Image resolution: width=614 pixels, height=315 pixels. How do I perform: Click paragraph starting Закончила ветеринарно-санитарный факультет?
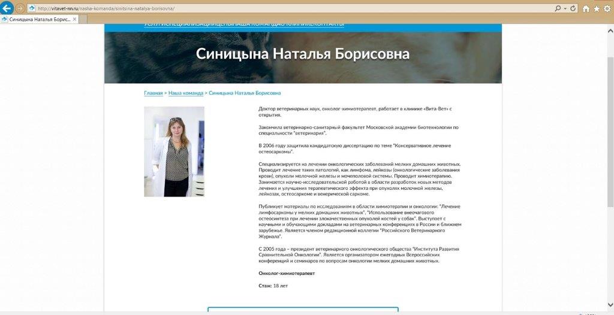click(x=359, y=131)
